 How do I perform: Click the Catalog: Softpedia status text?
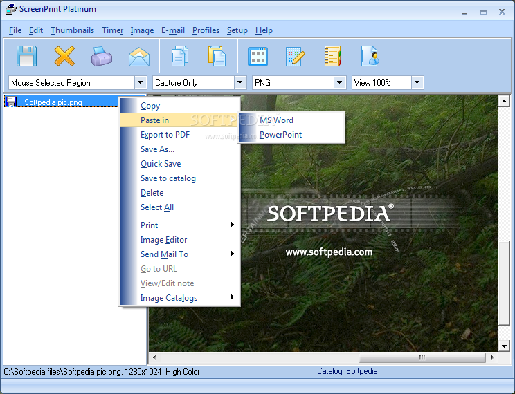pos(347,371)
